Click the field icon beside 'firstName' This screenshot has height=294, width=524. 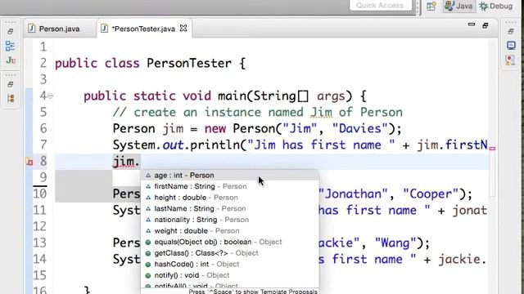pyautogui.click(x=148, y=186)
